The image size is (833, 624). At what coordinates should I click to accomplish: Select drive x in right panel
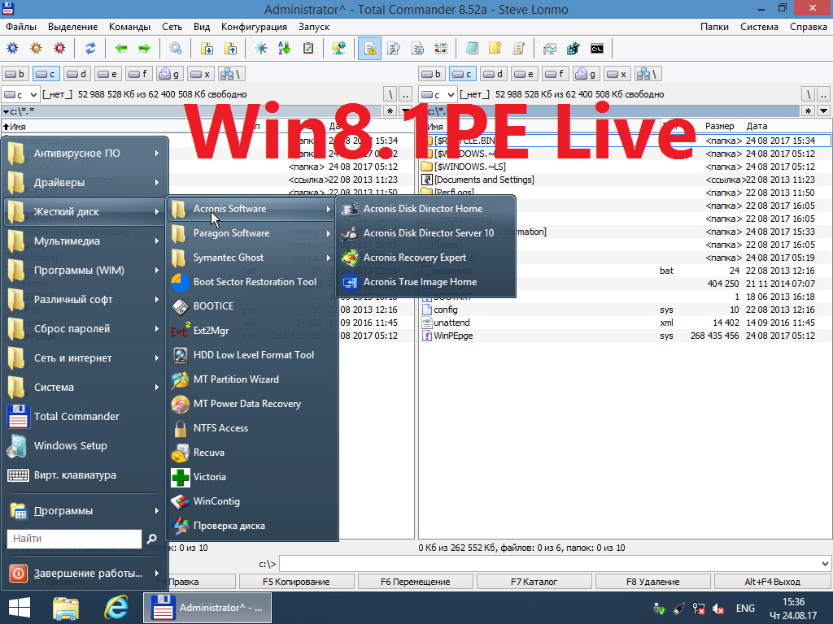pos(617,74)
